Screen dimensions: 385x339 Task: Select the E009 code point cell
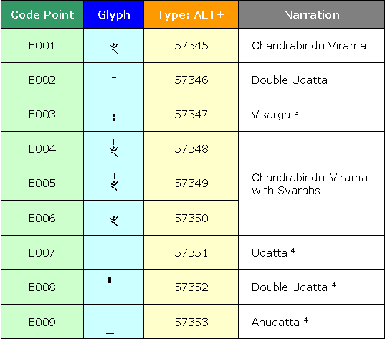42,322
